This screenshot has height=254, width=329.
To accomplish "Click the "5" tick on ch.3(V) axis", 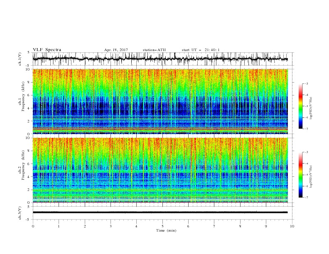I will [x=29, y=207].
